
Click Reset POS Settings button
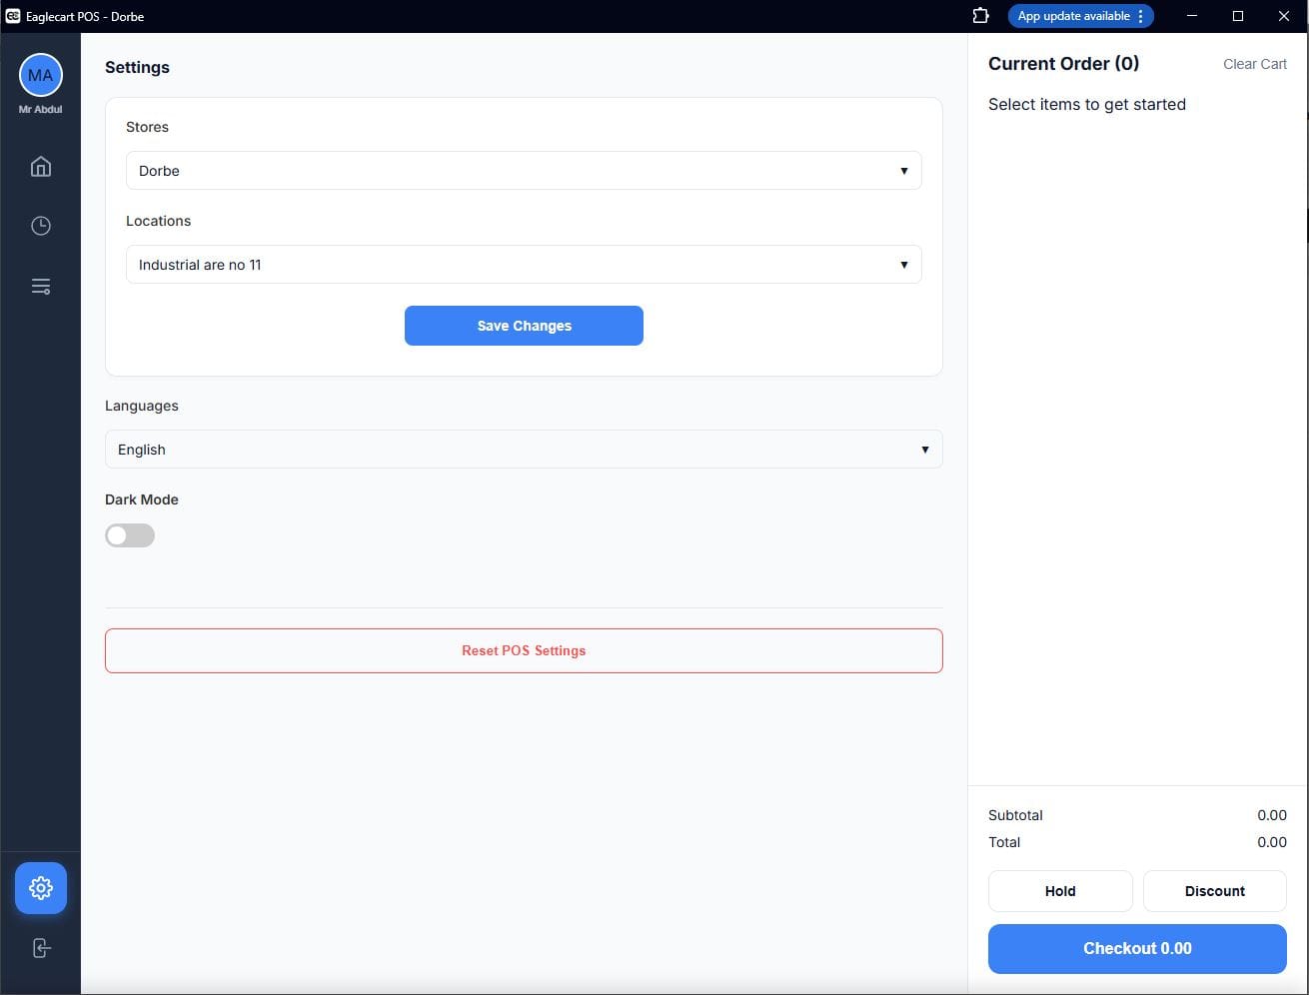coord(524,650)
